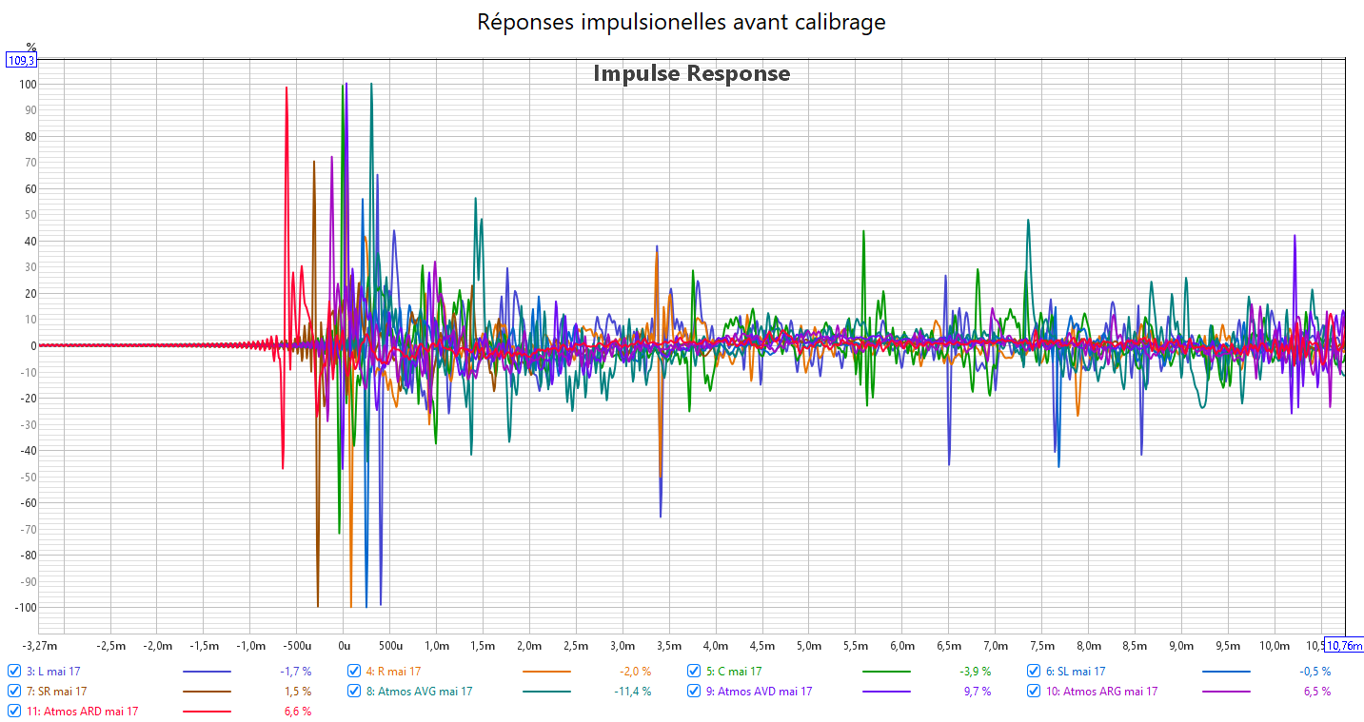1364x722 pixels.
Task: Click the -11,4 % value for Atmos AVG
Action: click(633, 692)
